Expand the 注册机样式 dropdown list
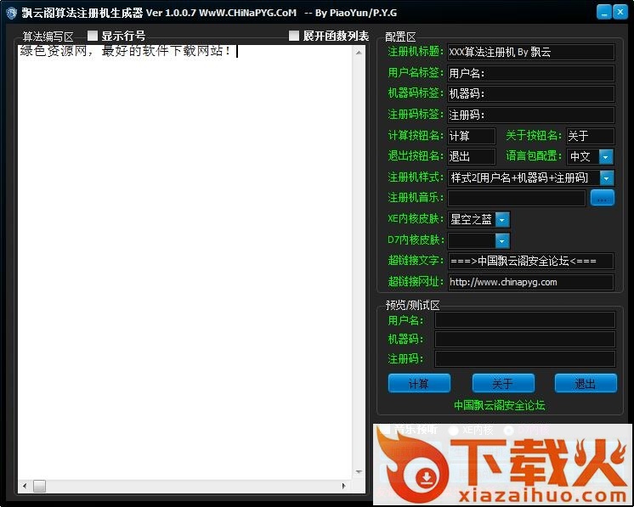634x507 pixels. [605, 177]
